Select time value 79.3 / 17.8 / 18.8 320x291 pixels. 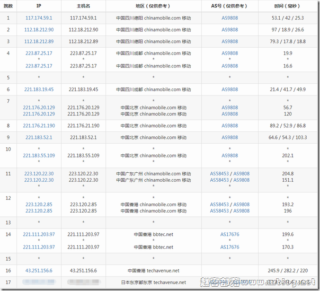click(x=288, y=41)
